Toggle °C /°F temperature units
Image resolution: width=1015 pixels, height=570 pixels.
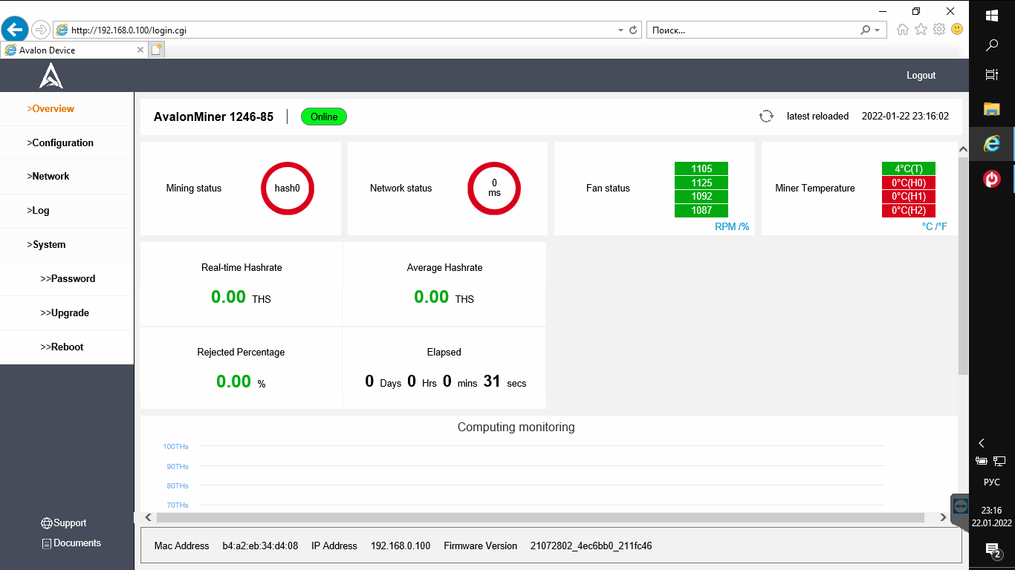pyautogui.click(x=935, y=226)
